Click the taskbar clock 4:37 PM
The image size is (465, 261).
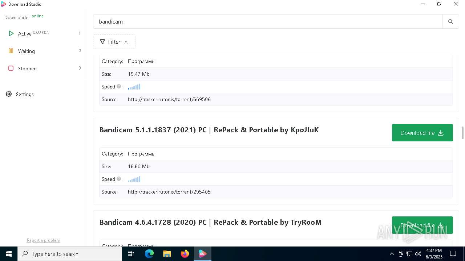[x=434, y=254]
